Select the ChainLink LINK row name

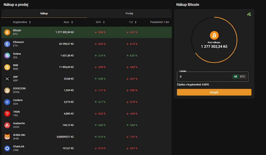coord(19,148)
